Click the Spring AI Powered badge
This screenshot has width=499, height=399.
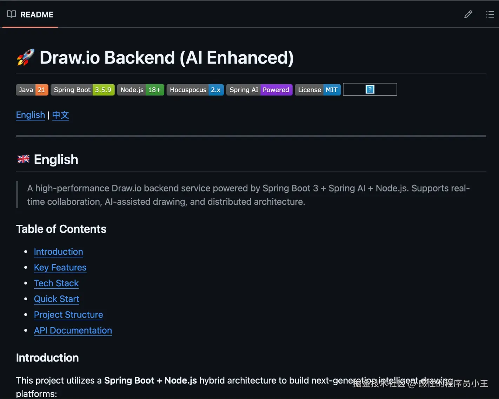click(x=259, y=90)
